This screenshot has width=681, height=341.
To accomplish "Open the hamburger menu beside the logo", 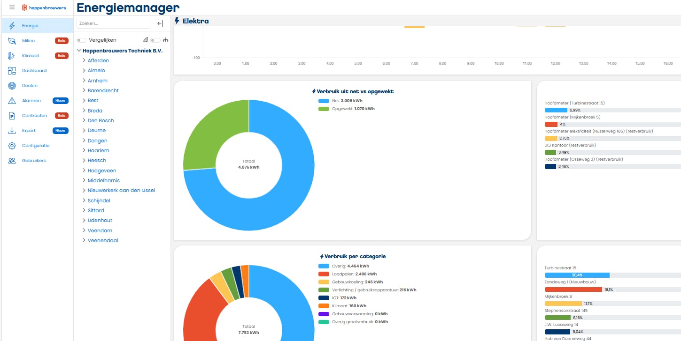I will [12, 7].
